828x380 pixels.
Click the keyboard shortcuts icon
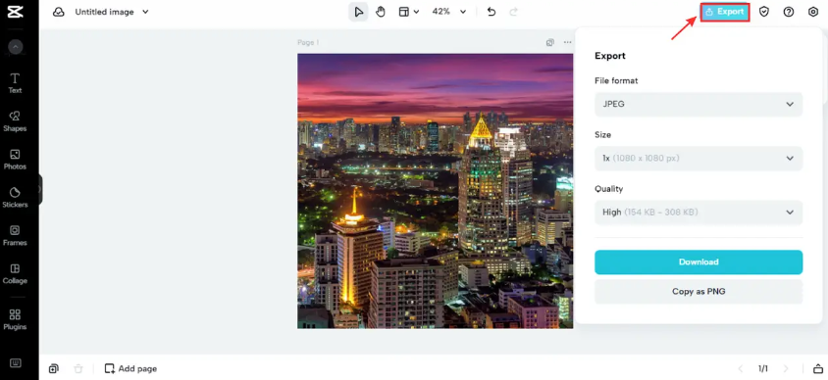pos(16,362)
